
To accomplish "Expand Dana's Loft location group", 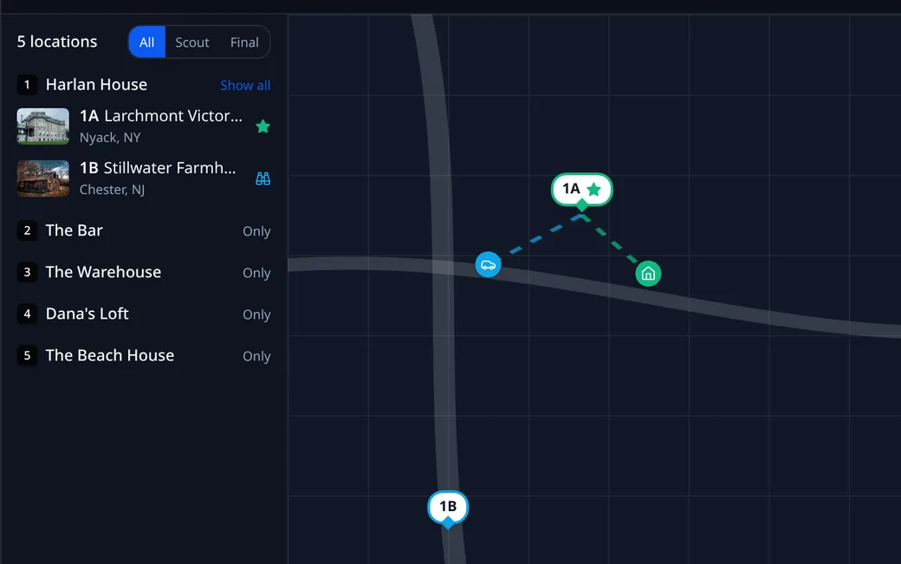I will coord(144,314).
